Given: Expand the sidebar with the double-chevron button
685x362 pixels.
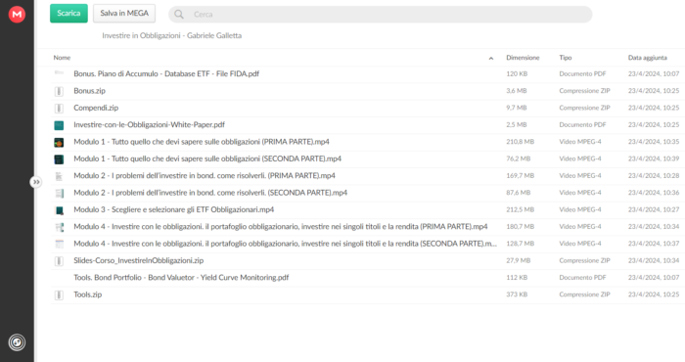Looking at the screenshot, I should 36,182.
